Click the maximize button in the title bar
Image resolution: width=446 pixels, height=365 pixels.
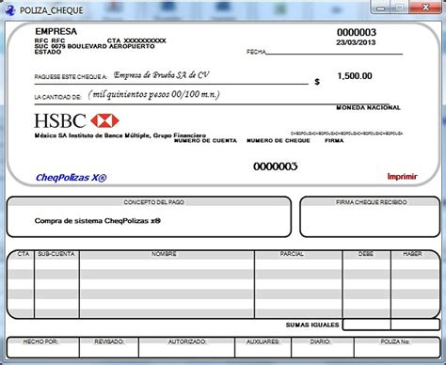[399, 8]
